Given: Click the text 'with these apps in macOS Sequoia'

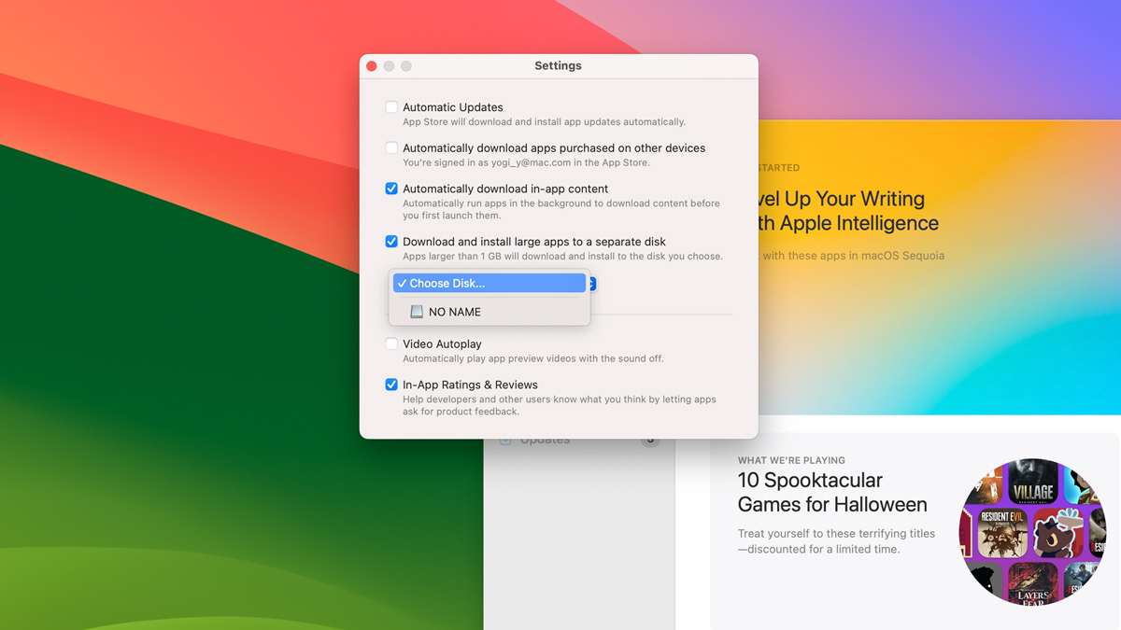Looking at the screenshot, I should click(x=853, y=256).
